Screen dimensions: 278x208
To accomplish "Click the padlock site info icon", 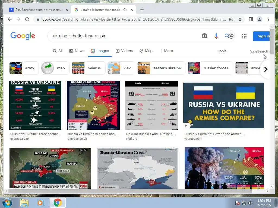I will tap(38, 19).
